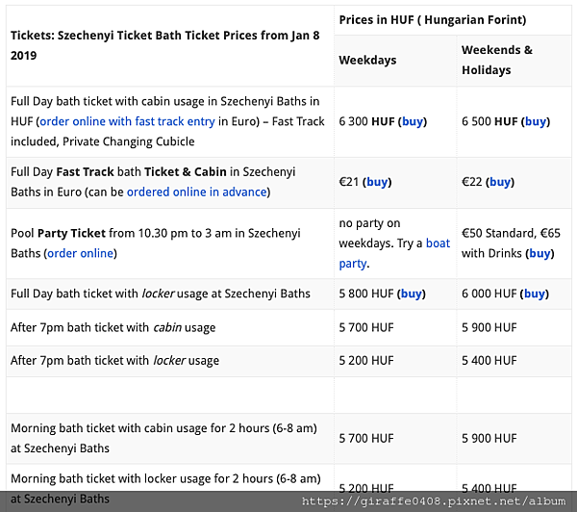577x512 pixels.
Task: Click the 'Weekdays' column header
Action: click(x=367, y=60)
